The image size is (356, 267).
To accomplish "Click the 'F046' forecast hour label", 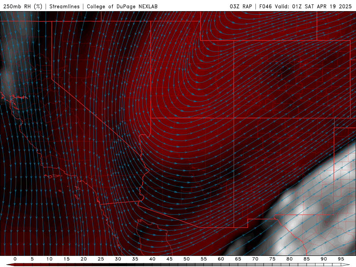I will point(265,7).
